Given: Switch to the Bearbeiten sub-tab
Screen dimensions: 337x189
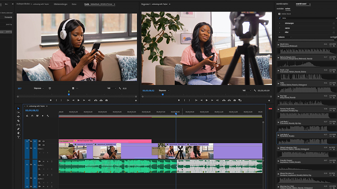Looking at the screenshot, I should point(280,9).
